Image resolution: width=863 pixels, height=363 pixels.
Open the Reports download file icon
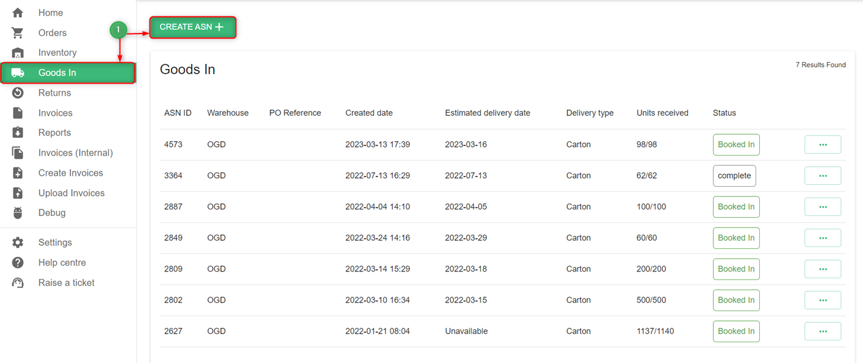pyautogui.click(x=18, y=132)
